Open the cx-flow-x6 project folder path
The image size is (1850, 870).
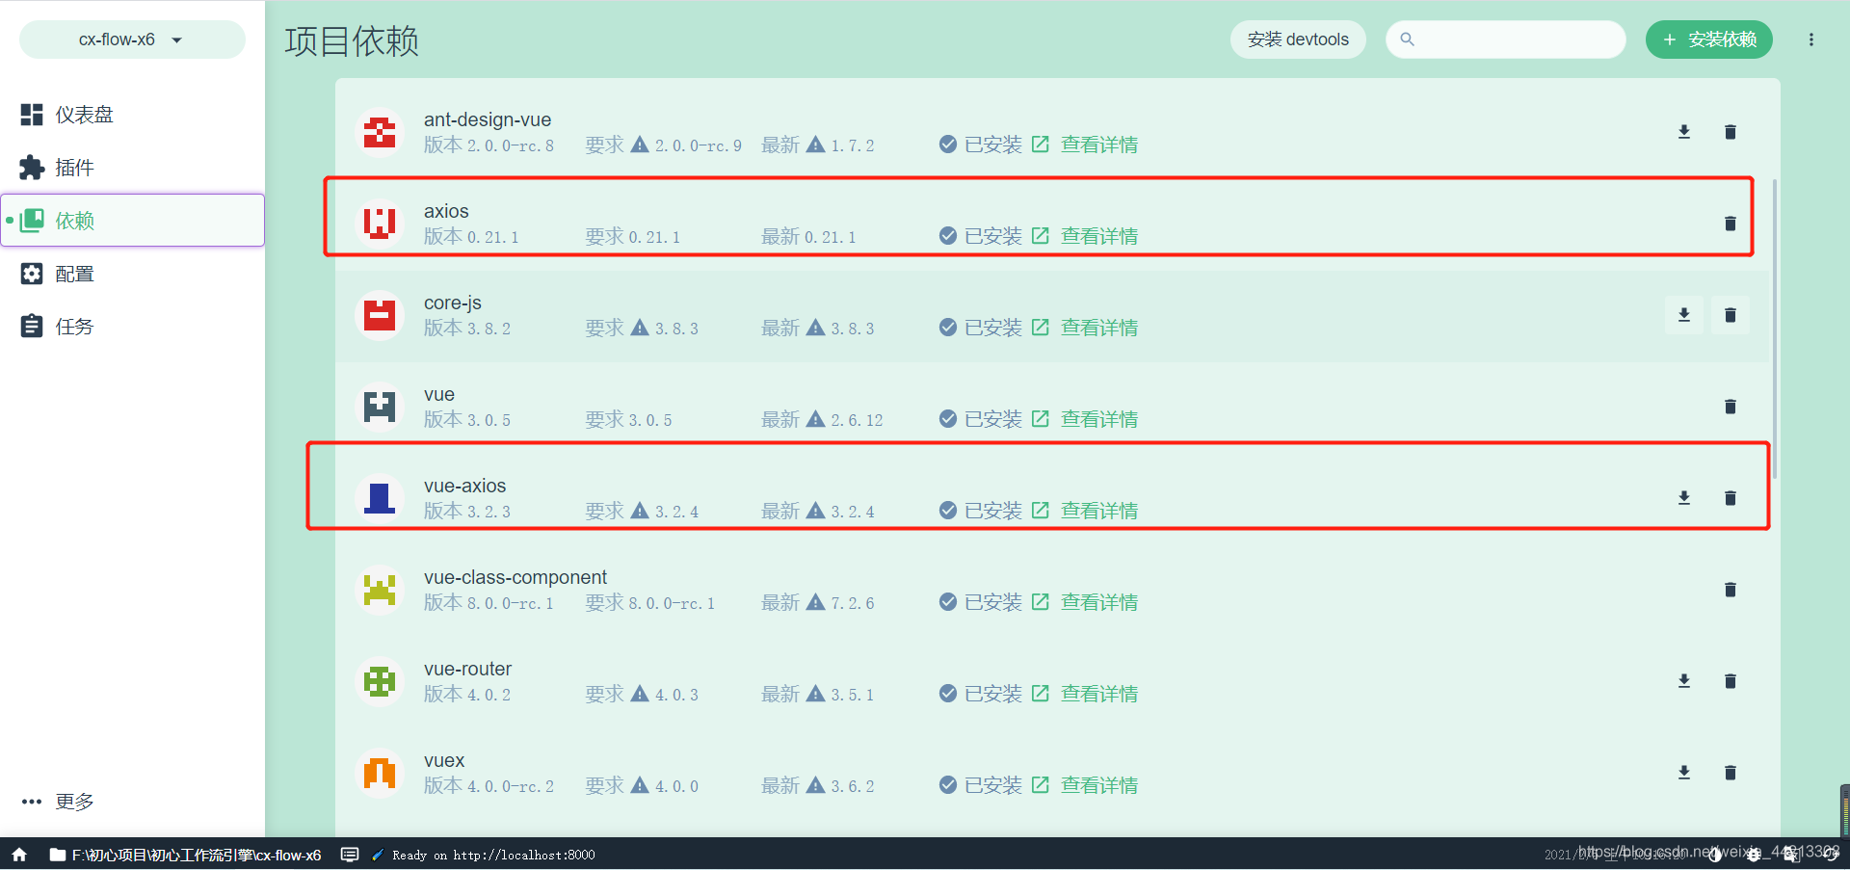tap(185, 855)
